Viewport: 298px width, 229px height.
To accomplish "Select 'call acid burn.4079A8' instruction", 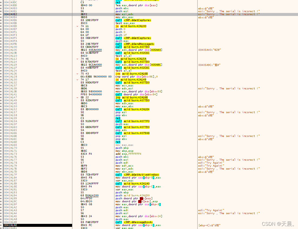I will (x=133, y=133).
